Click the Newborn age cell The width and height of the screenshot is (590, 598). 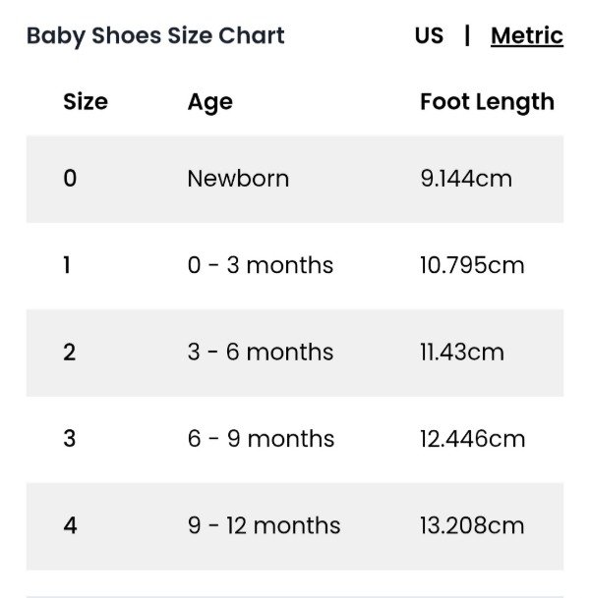[238, 179]
